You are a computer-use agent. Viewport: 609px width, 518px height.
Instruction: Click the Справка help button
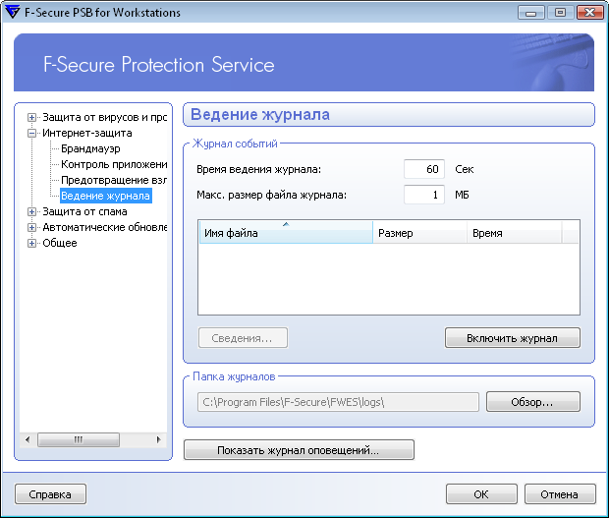(x=50, y=494)
